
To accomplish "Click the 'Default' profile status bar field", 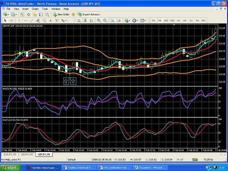I will [x=78, y=160].
